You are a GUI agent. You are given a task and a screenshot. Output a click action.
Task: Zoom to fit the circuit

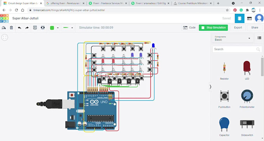pyautogui.click(x=5, y=37)
